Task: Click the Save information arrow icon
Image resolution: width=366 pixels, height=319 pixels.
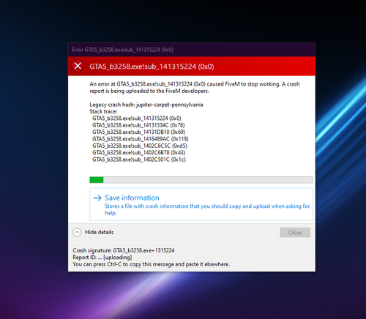Action: pos(97,198)
